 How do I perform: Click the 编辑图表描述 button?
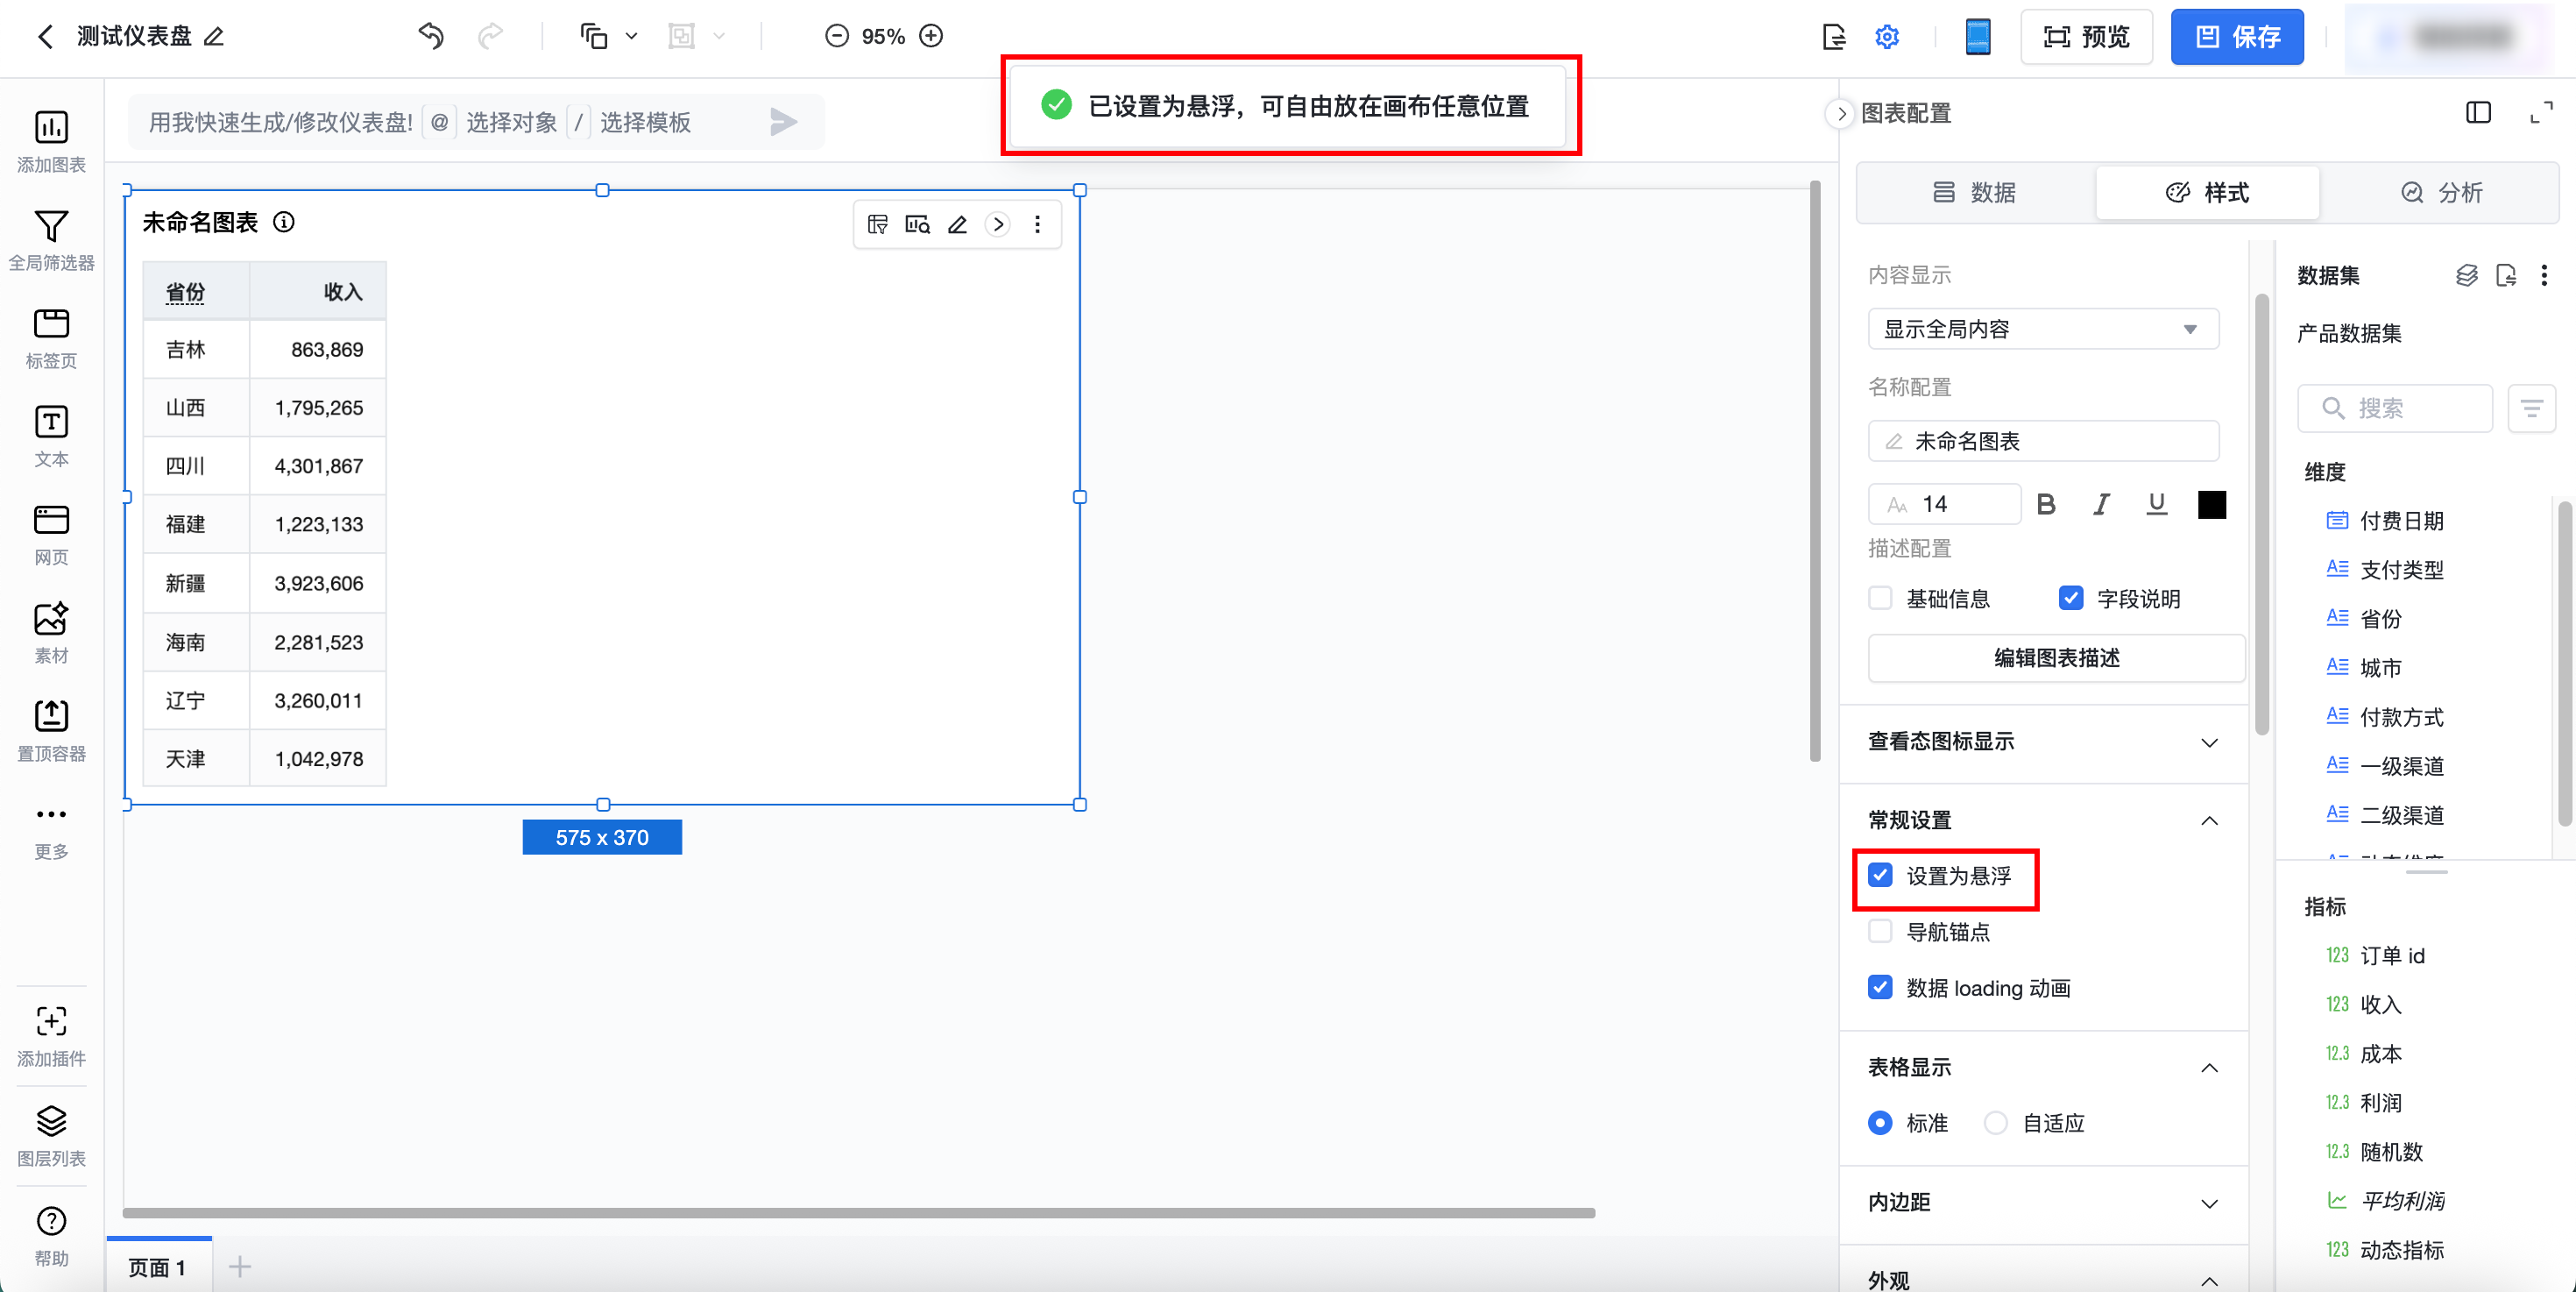coord(2056,658)
